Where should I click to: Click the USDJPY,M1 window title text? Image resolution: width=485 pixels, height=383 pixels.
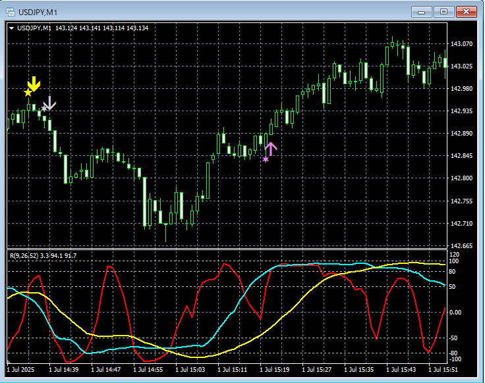click(x=38, y=13)
